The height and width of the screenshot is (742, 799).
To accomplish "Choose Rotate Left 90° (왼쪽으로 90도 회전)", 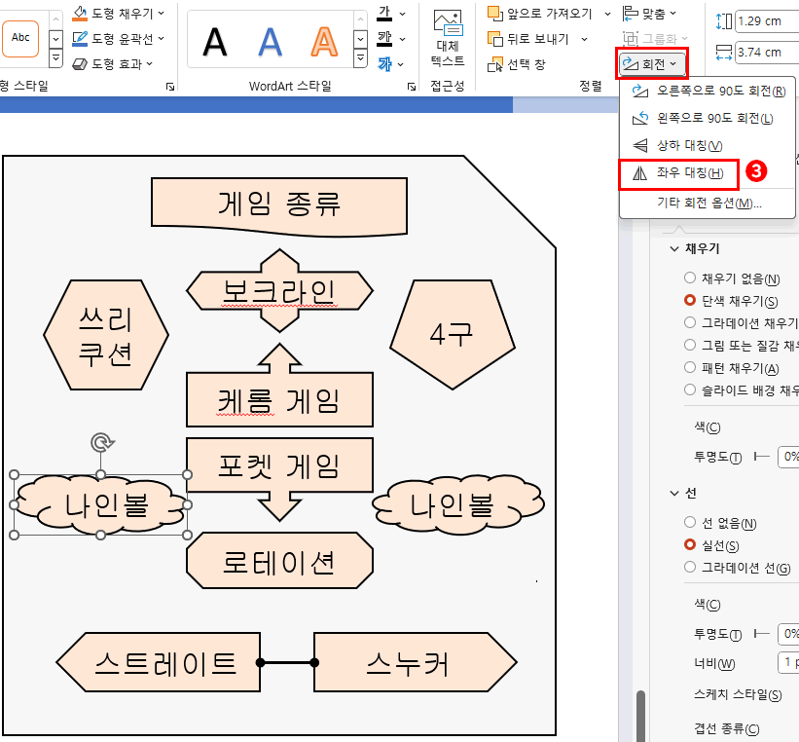I will coord(708,119).
